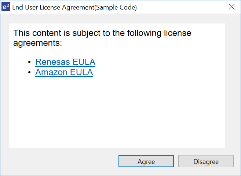Open the Renesas EULA link
Image resolution: width=241 pixels, height=176 pixels.
coord(65,62)
